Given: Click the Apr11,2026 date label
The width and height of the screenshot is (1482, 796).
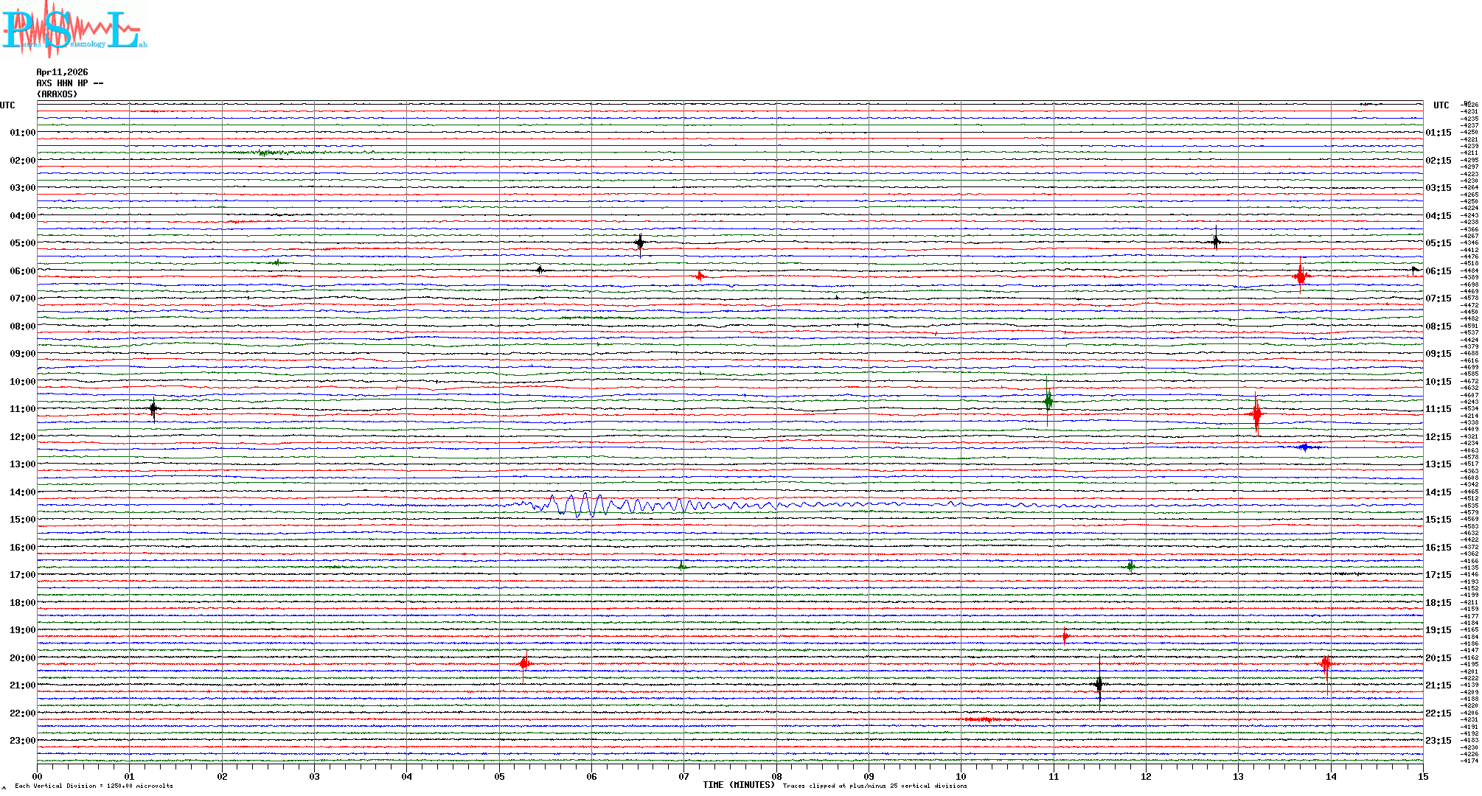Looking at the screenshot, I should tap(62, 72).
